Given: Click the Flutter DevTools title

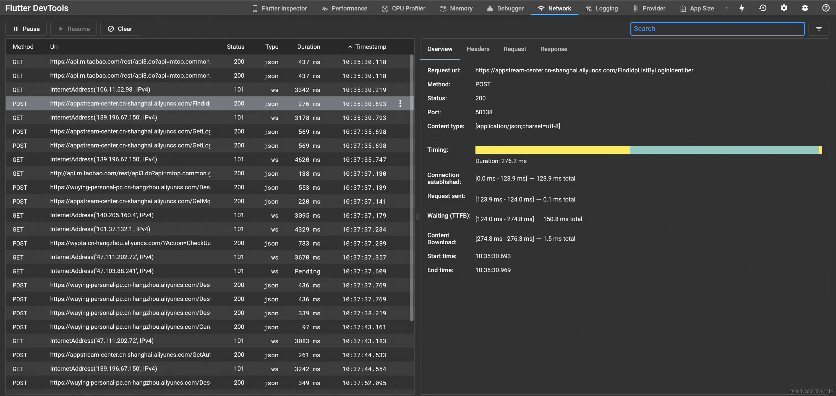Looking at the screenshot, I should [x=37, y=8].
